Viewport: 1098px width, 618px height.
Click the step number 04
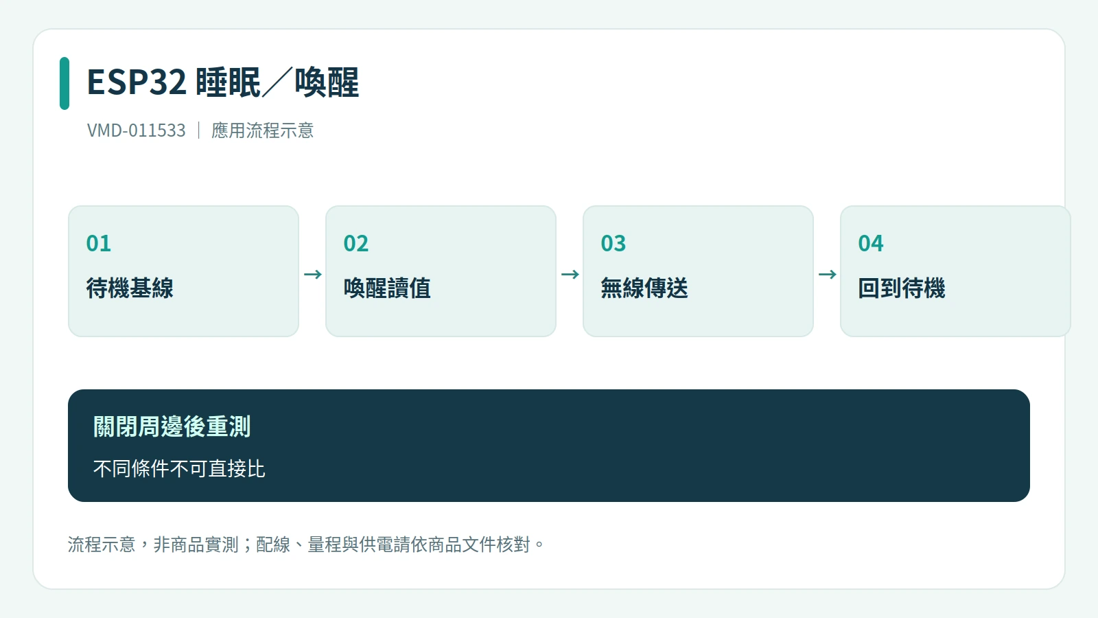[871, 243]
